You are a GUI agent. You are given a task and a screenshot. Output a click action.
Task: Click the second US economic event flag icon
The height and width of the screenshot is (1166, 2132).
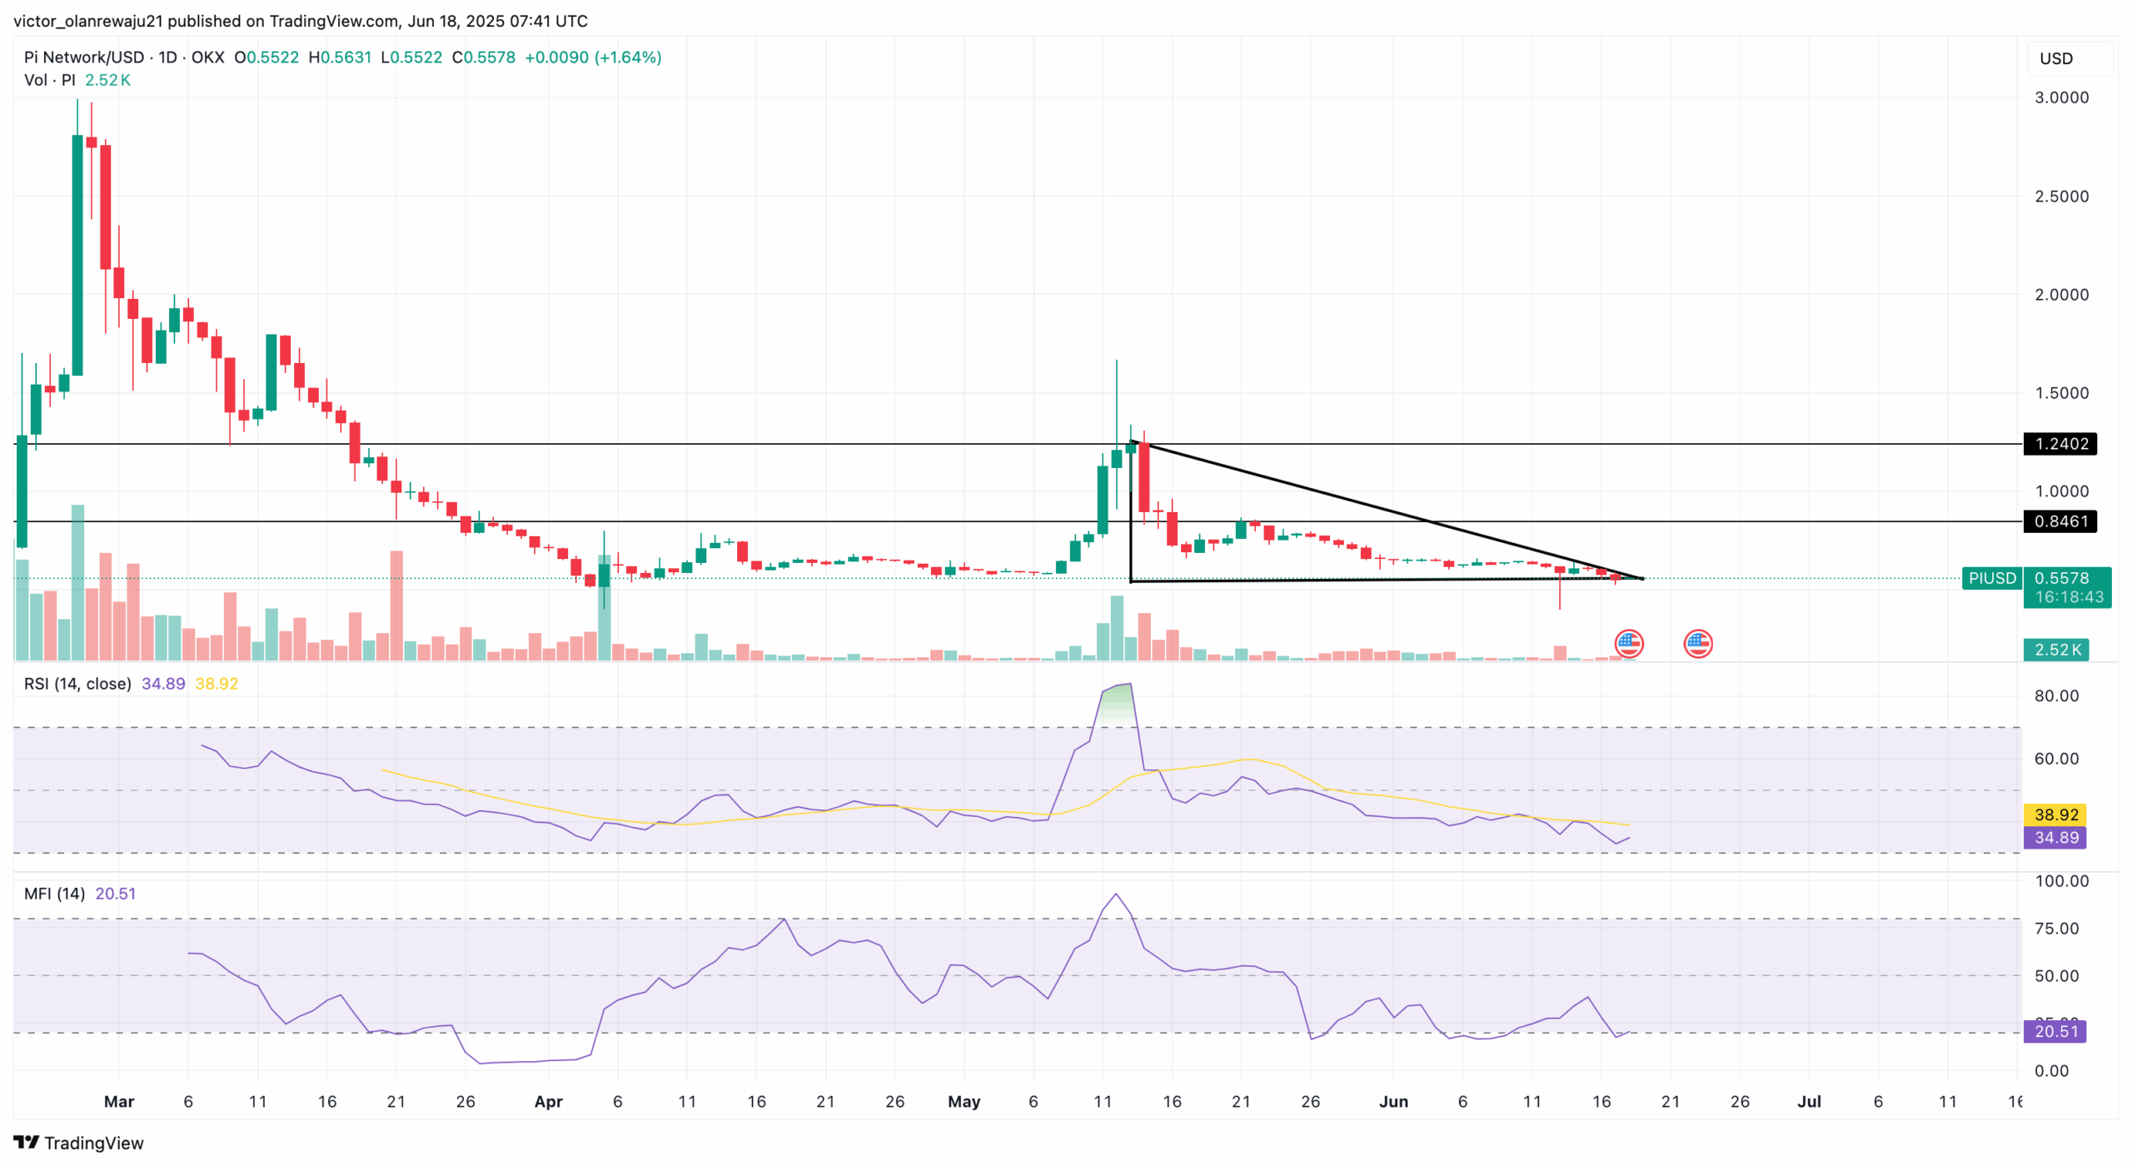[x=1697, y=643]
